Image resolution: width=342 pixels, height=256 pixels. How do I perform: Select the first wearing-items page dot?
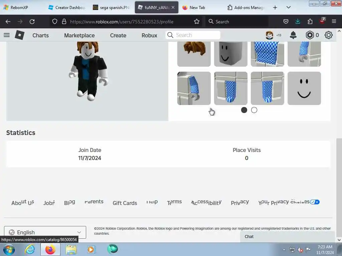click(x=244, y=110)
